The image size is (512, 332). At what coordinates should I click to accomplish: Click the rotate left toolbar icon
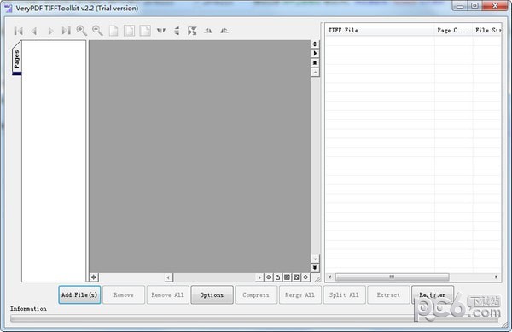(x=208, y=31)
